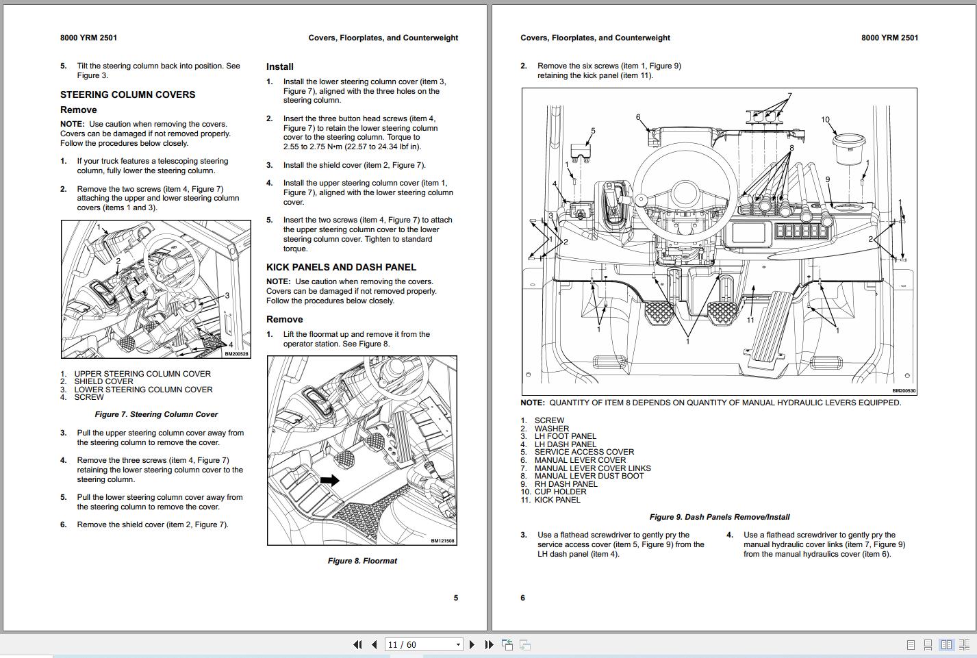
Task: Go to the previous page
Action: click(x=375, y=644)
